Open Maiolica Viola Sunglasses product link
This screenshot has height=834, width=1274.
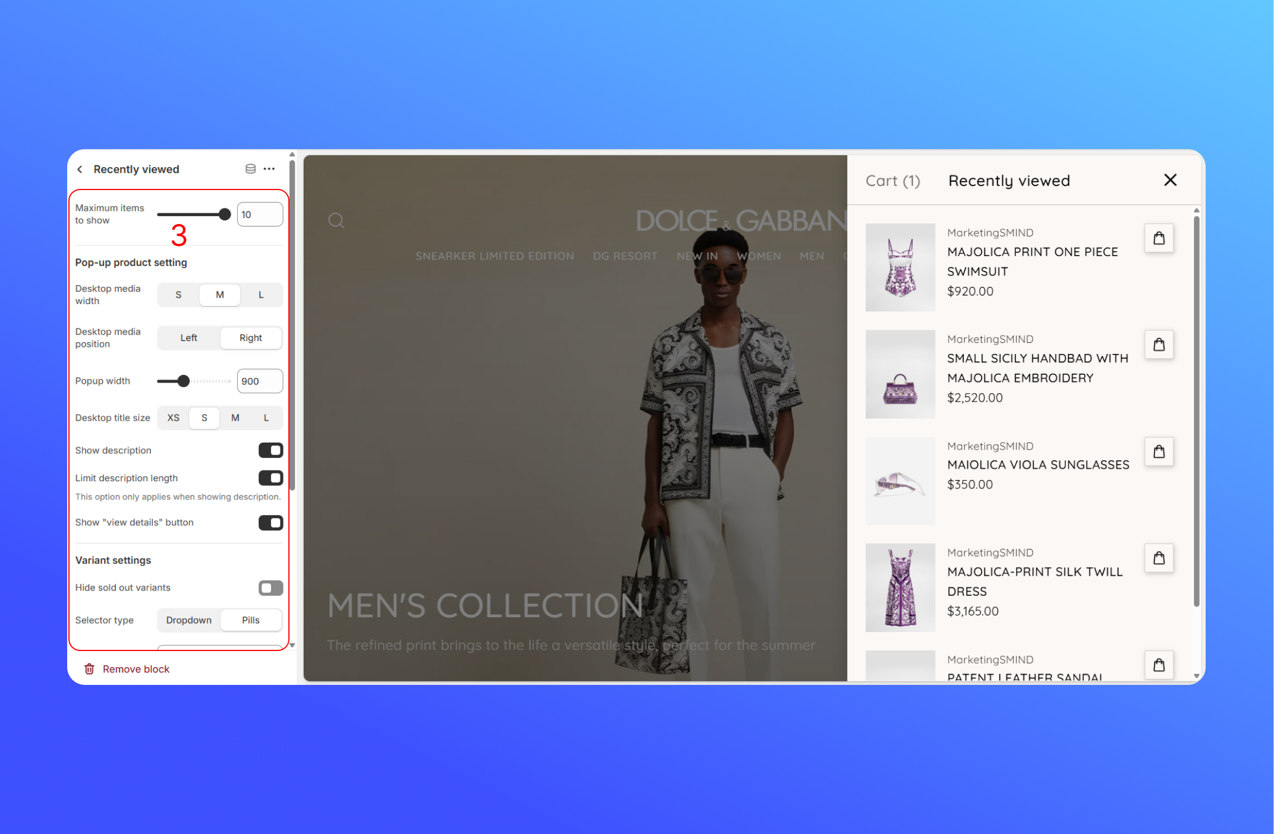pos(1038,465)
